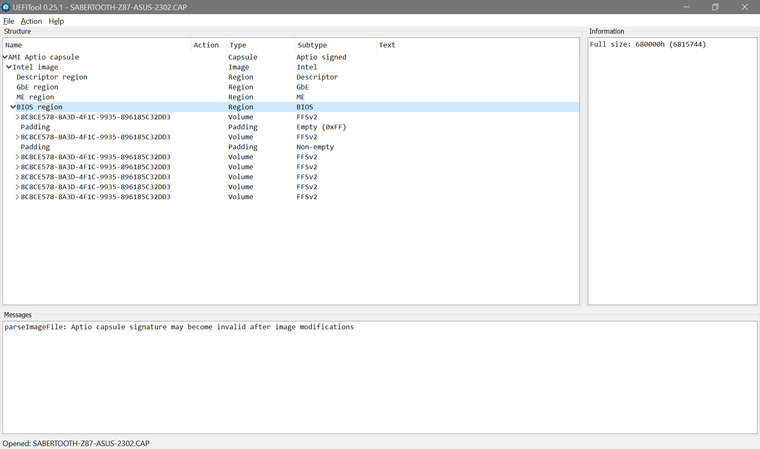Viewport: 760px width, 449px height.
Task: Minimize the UEFITool window
Action: [686, 7]
